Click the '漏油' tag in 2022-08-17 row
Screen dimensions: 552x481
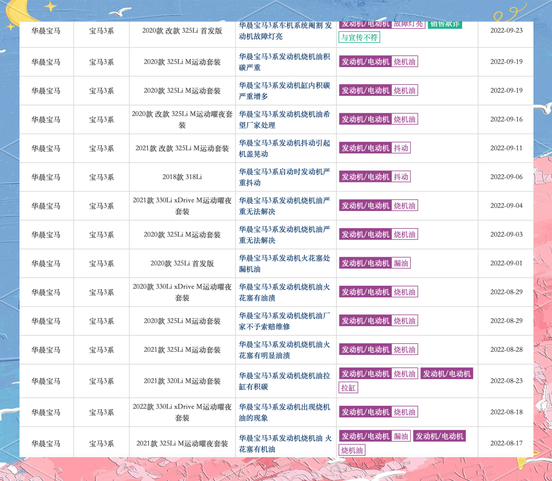(401, 436)
